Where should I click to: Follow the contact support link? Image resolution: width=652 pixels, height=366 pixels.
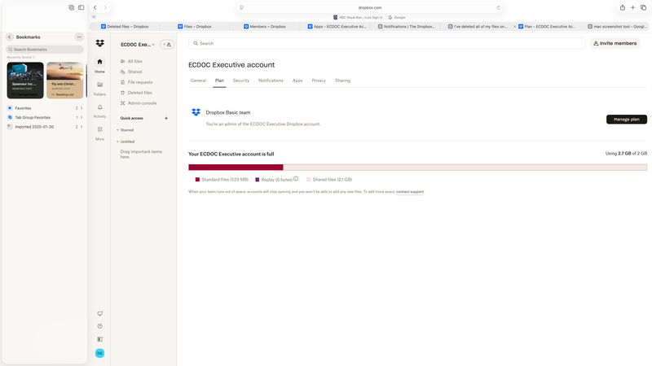tap(410, 192)
